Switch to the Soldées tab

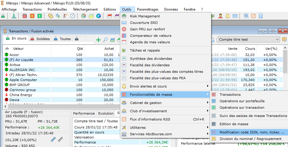pos(40,39)
